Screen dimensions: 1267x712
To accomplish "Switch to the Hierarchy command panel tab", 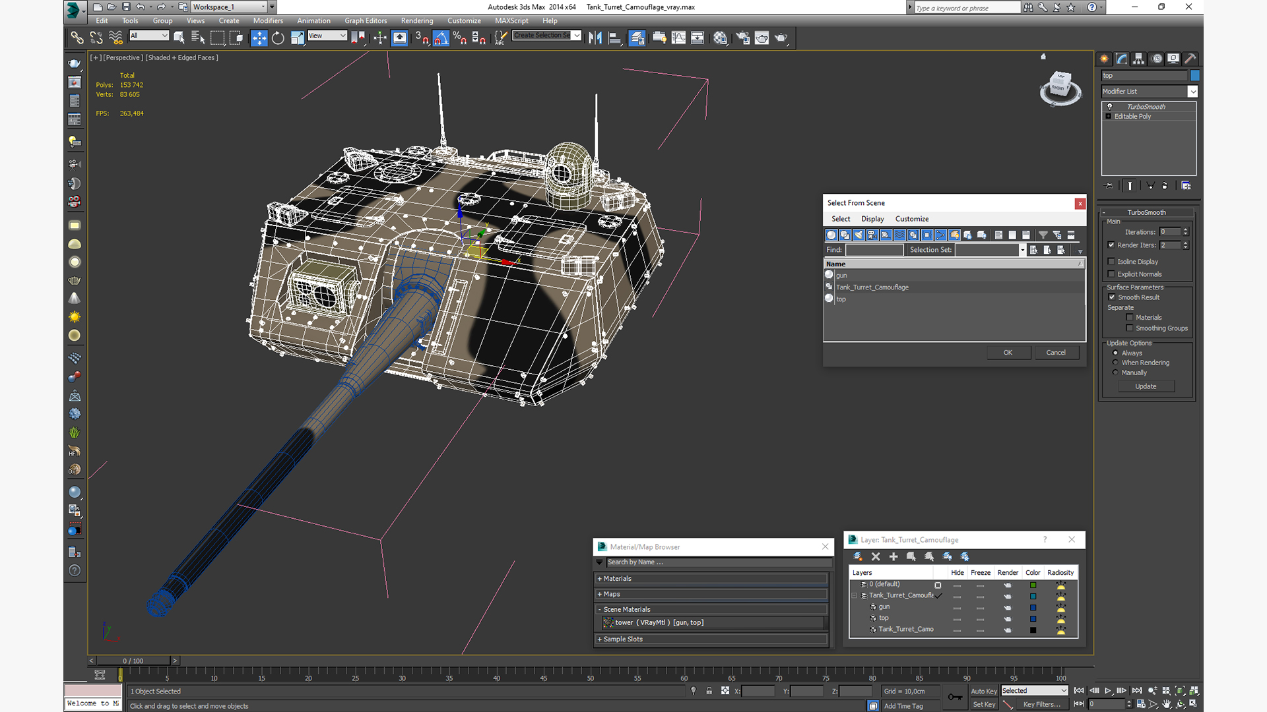I will tap(1139, 59).
